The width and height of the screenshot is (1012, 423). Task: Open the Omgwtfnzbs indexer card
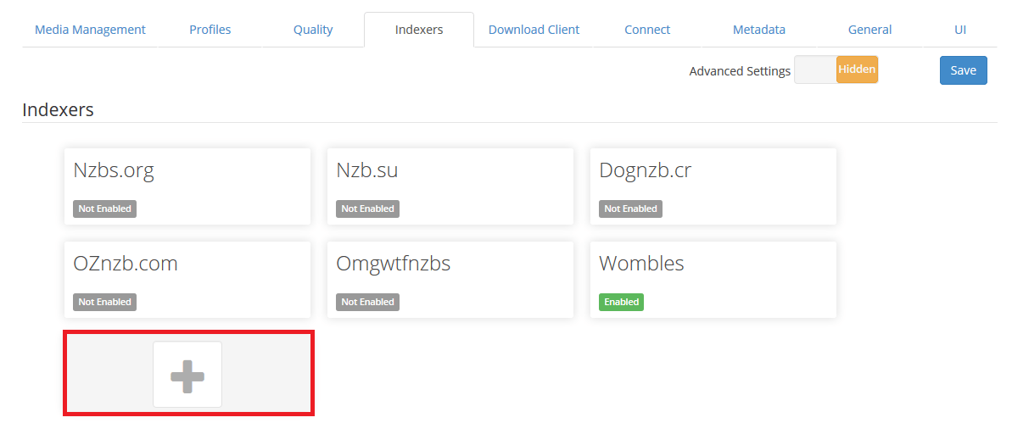coord(450,280)
